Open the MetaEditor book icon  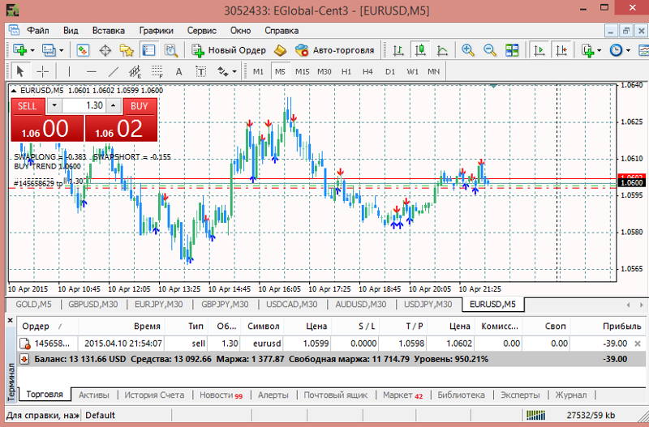point(280,50)
